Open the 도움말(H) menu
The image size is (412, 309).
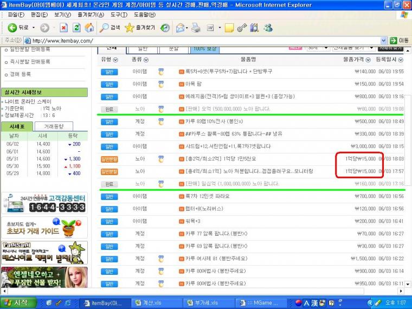pyautogui.click(x=145, y=15)
